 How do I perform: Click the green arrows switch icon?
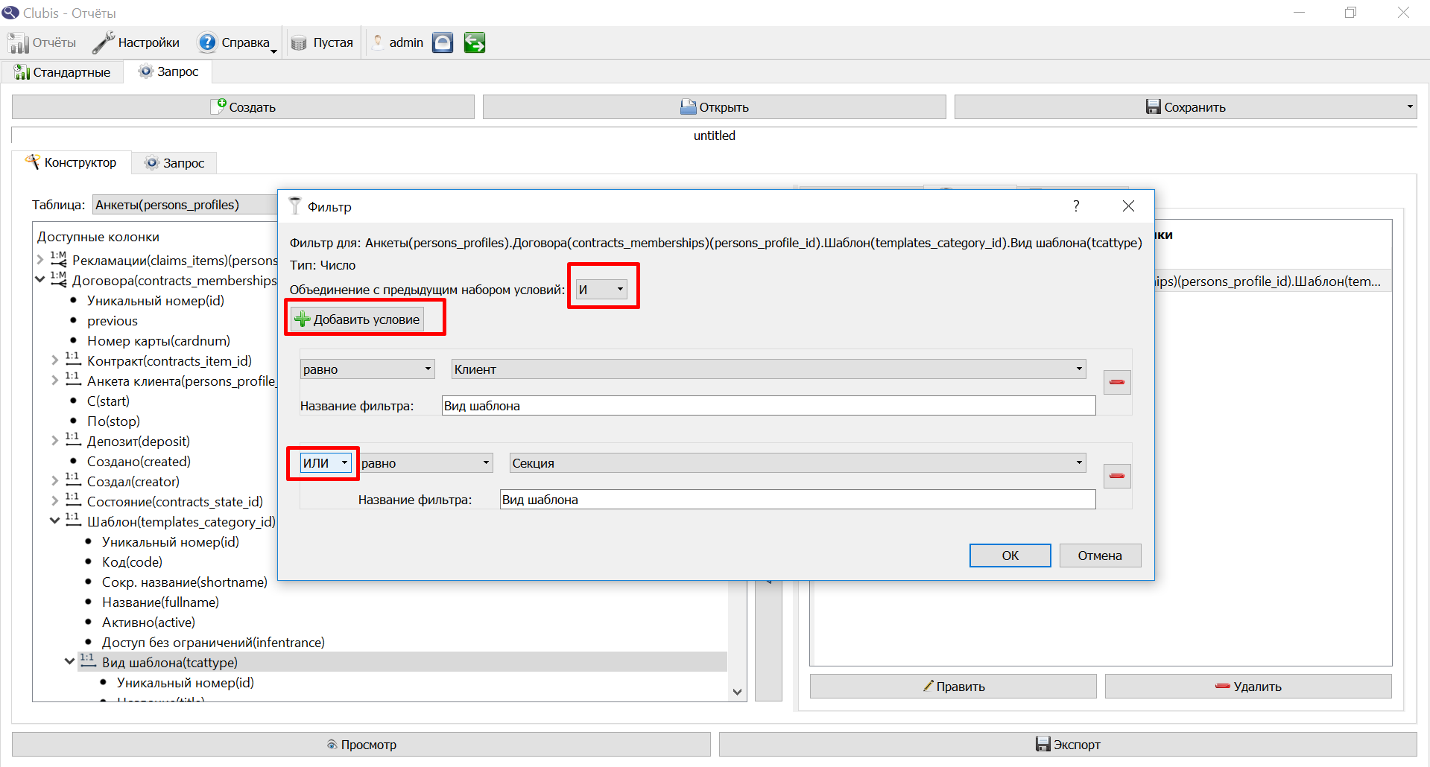474,42
